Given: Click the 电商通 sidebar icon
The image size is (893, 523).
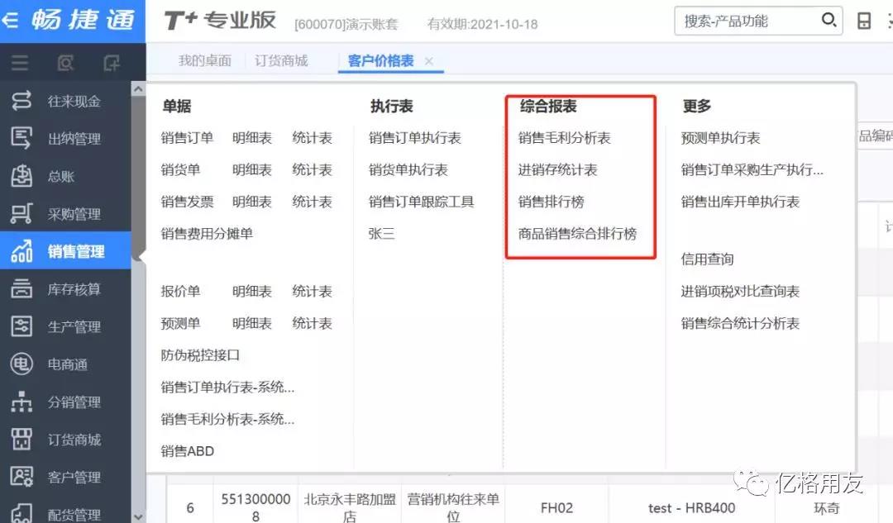Looking at the screenshot, I should point(21,364).
